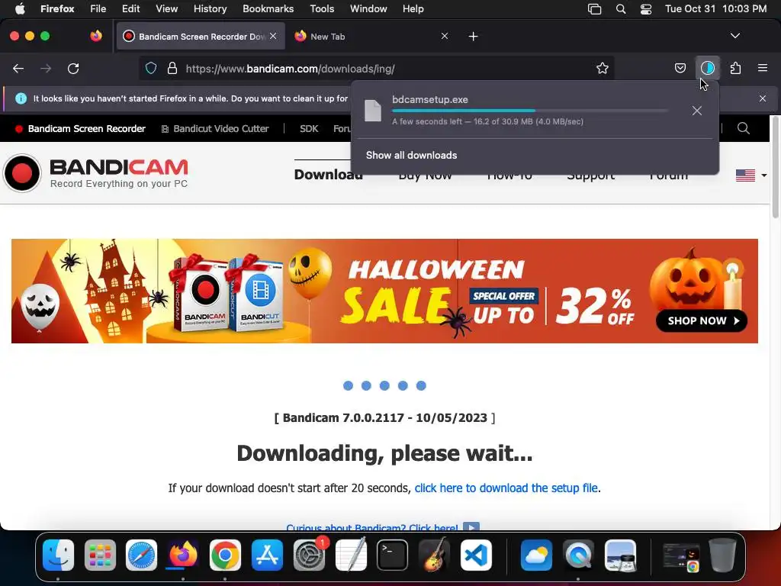Close the Bandicam Screen Recorder tab
The height and width of the screenshot is (586, 781).
[273, 37]
